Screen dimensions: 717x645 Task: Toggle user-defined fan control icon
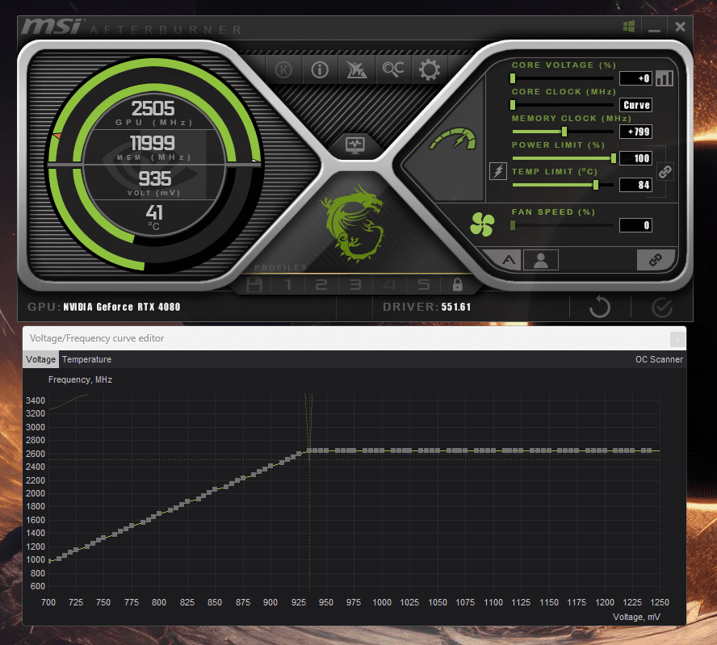[x=540, y=260]
